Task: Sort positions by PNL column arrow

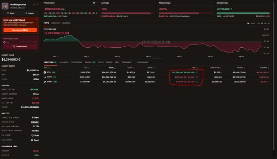Action: 197,68
